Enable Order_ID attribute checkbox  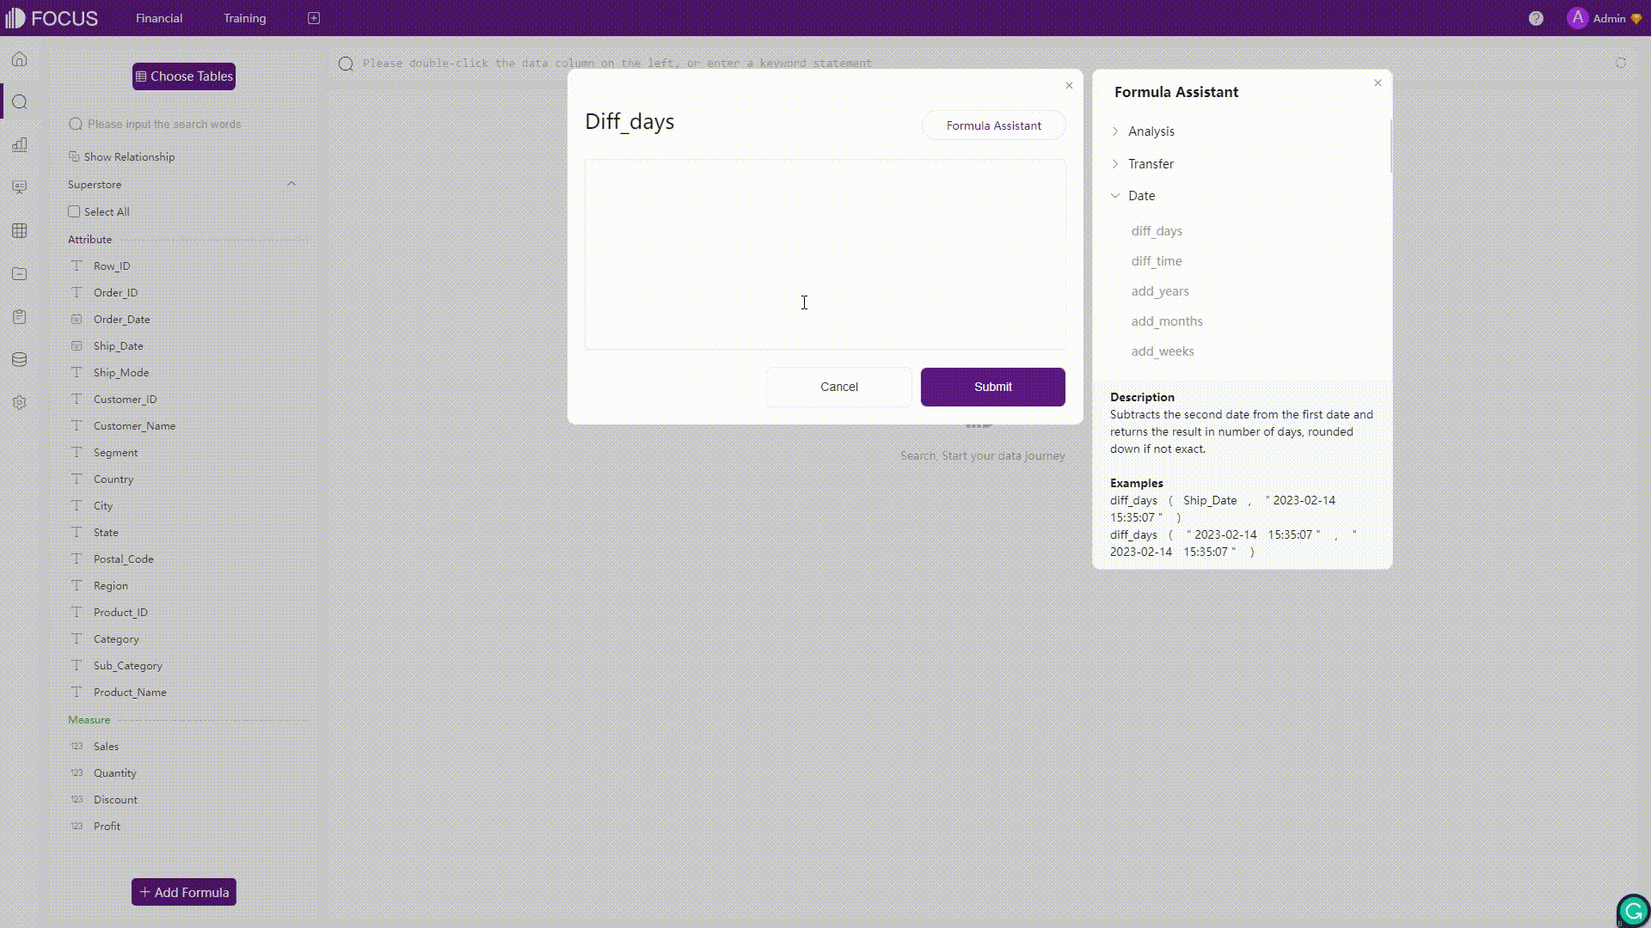click(74, 292)
